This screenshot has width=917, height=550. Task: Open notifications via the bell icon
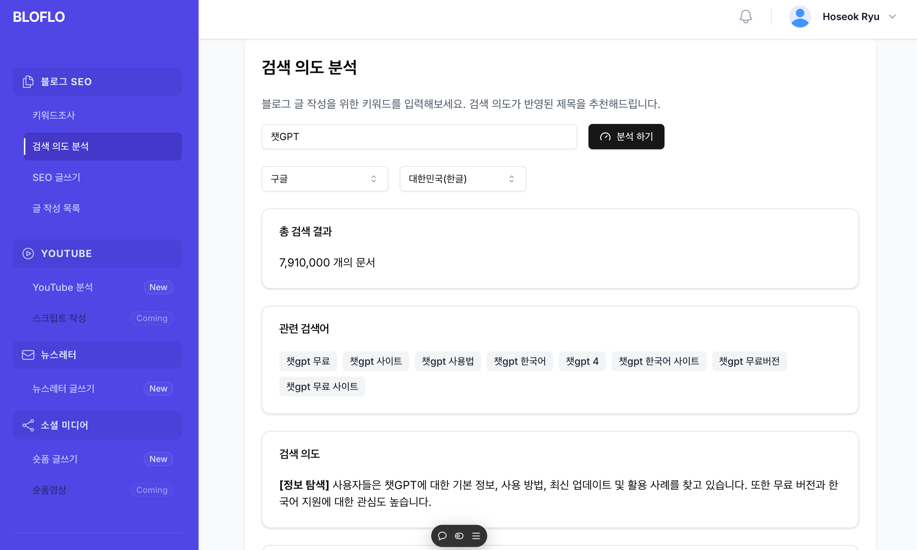tap(746, 16)
